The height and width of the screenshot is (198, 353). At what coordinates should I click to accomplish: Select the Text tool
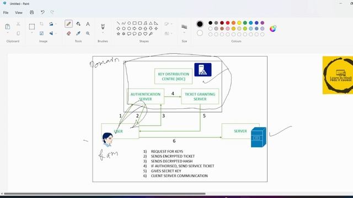point(88,24)
